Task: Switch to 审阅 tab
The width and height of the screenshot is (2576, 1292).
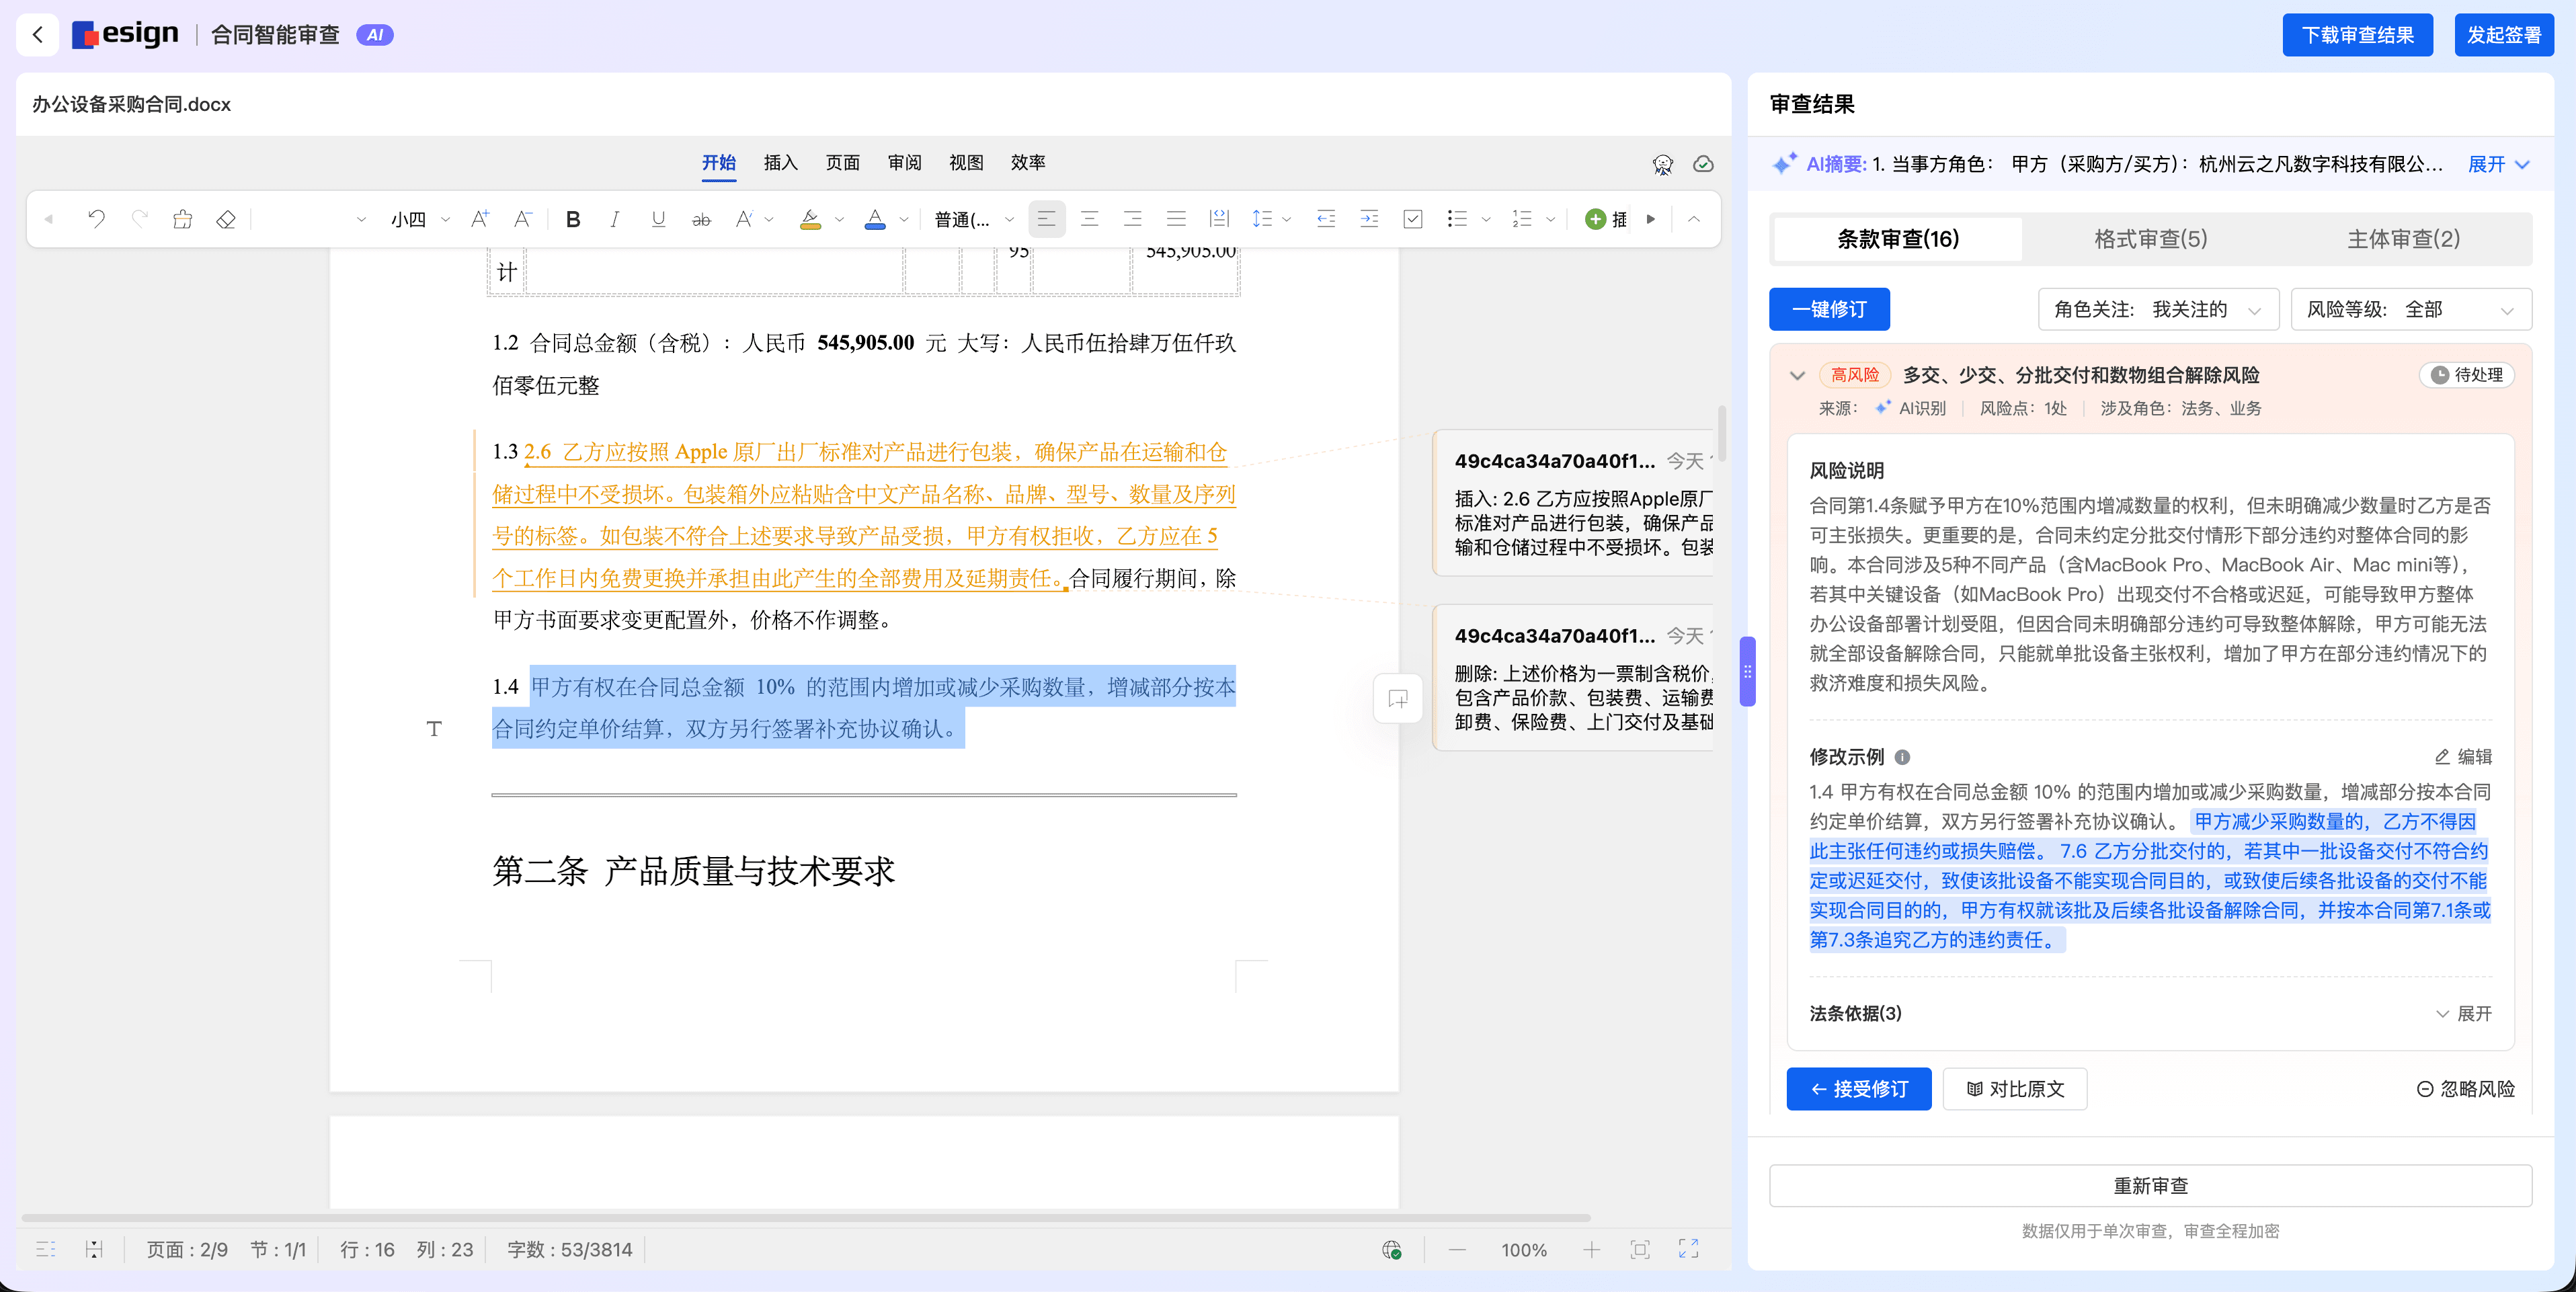Action: (x=904, y=163)
